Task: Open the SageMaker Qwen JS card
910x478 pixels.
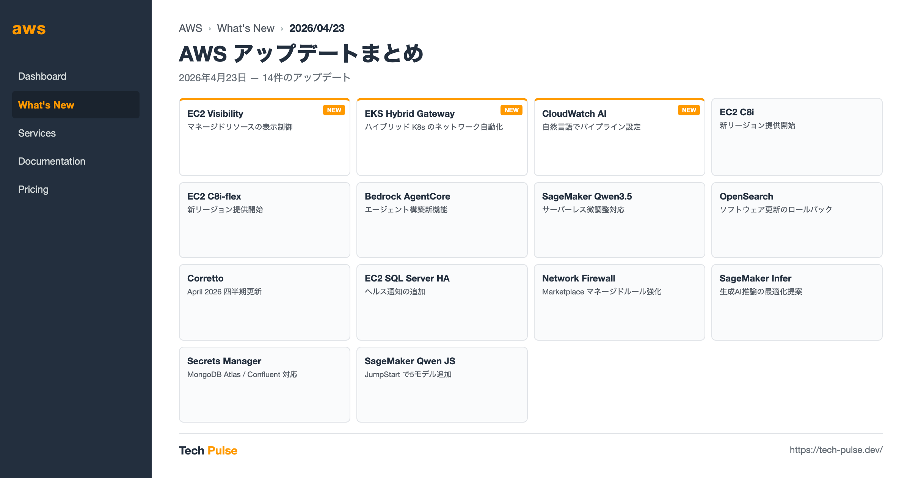Action: [x=442, y=385]
